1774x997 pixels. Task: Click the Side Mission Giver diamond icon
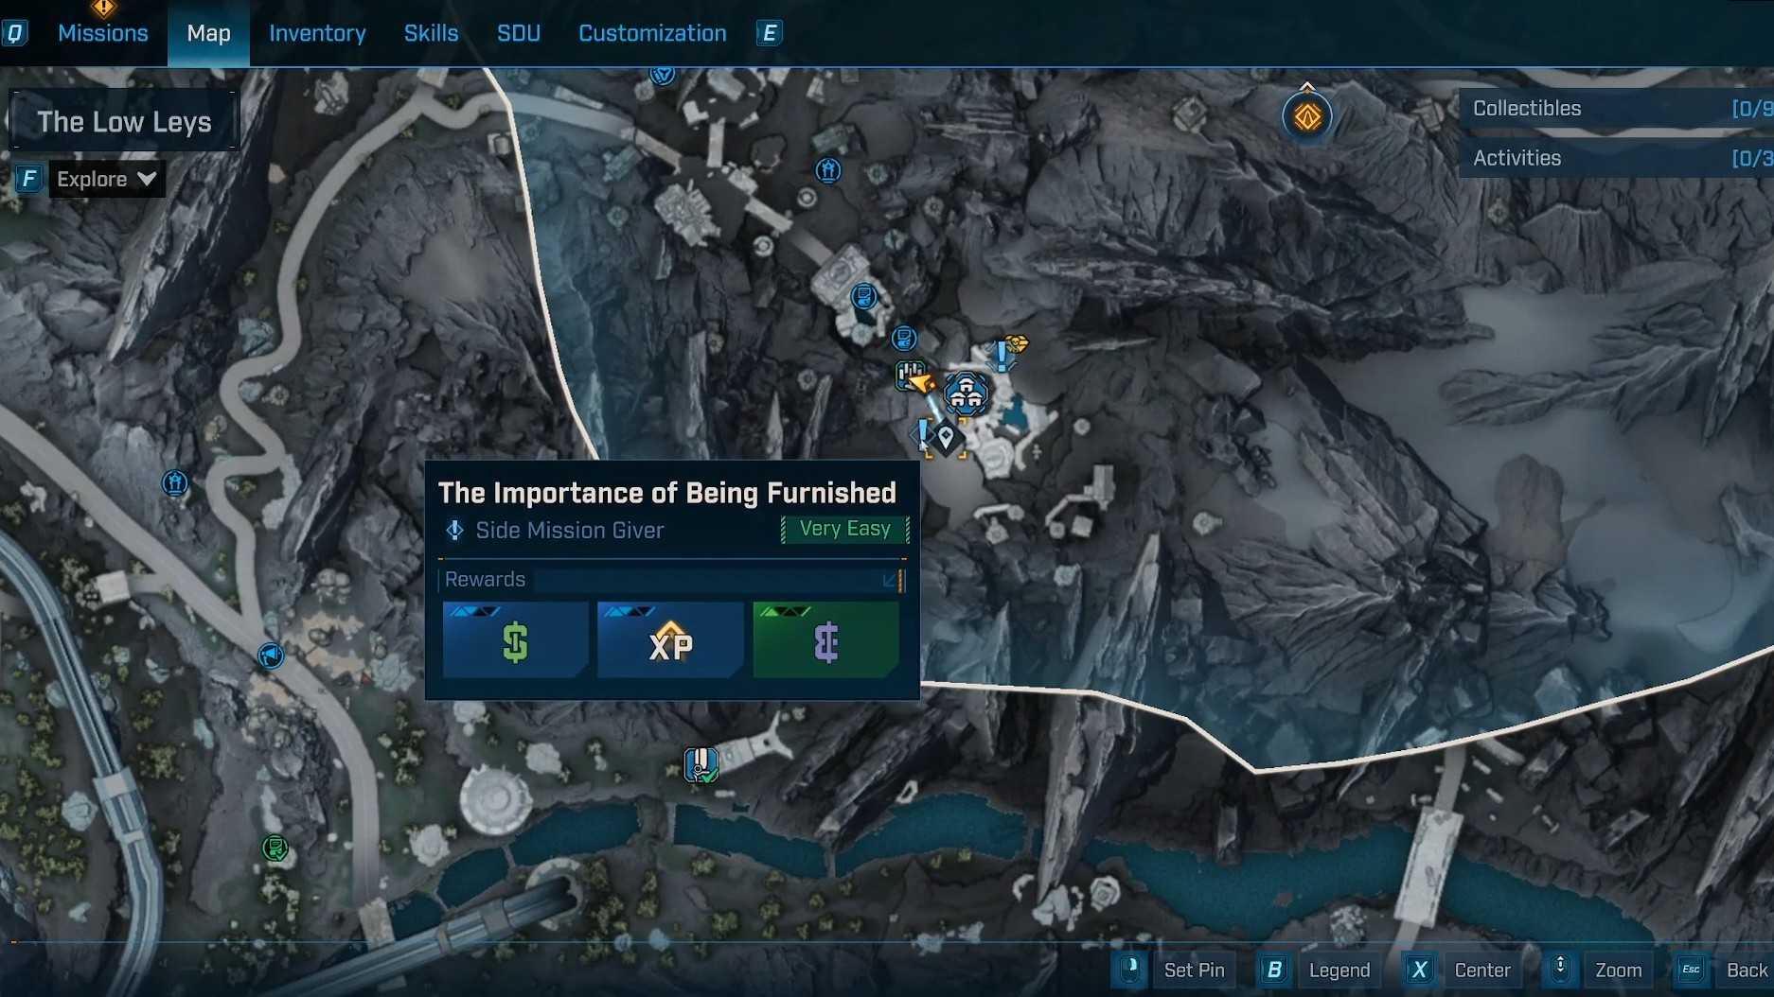[454, 531]
